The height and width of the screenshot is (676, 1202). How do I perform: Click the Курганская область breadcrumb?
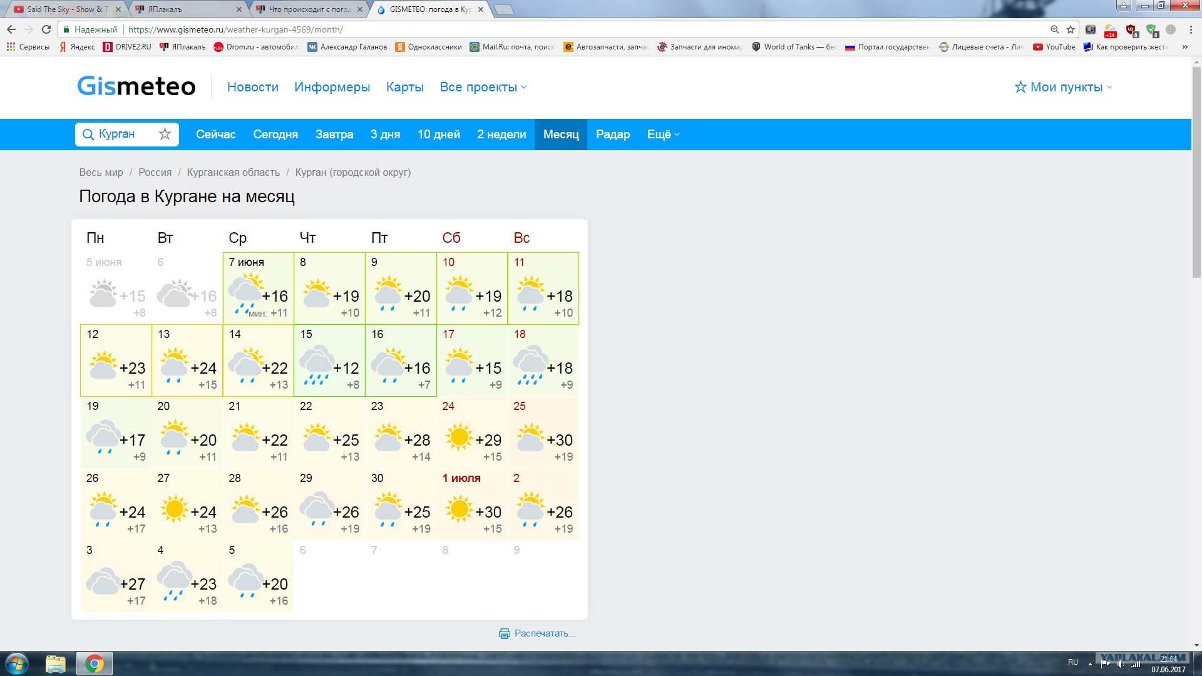234,172
